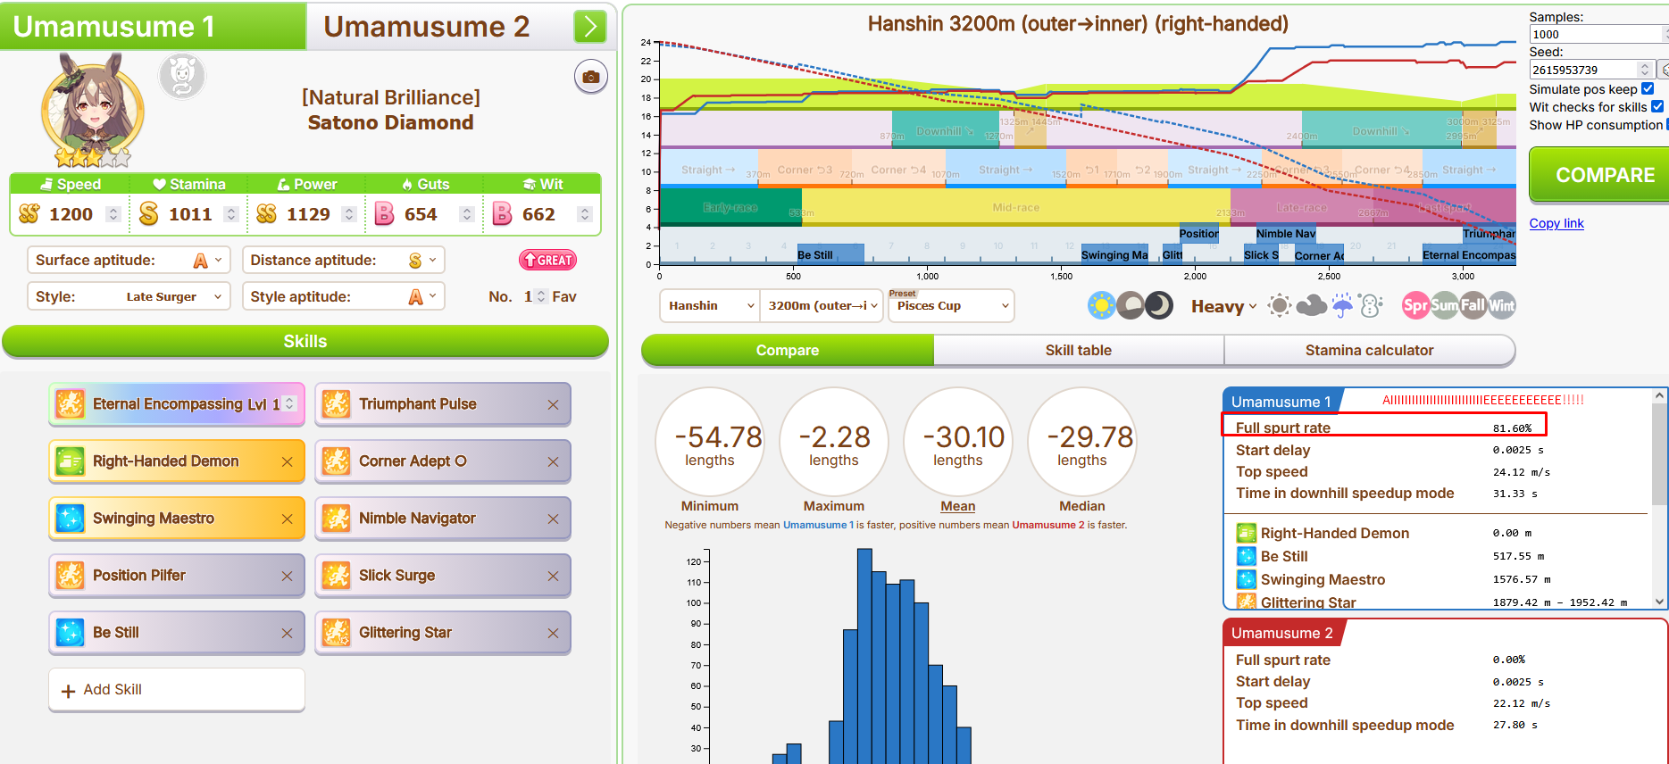Open the Stamina calculator tab
The image size is (1669, 764).
click(1370, 350)
